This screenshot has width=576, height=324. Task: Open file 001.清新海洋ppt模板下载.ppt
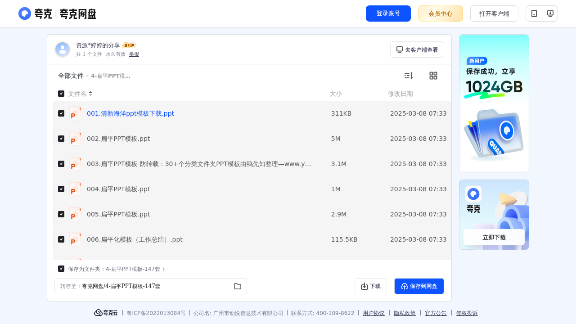(x=130, y=113)
